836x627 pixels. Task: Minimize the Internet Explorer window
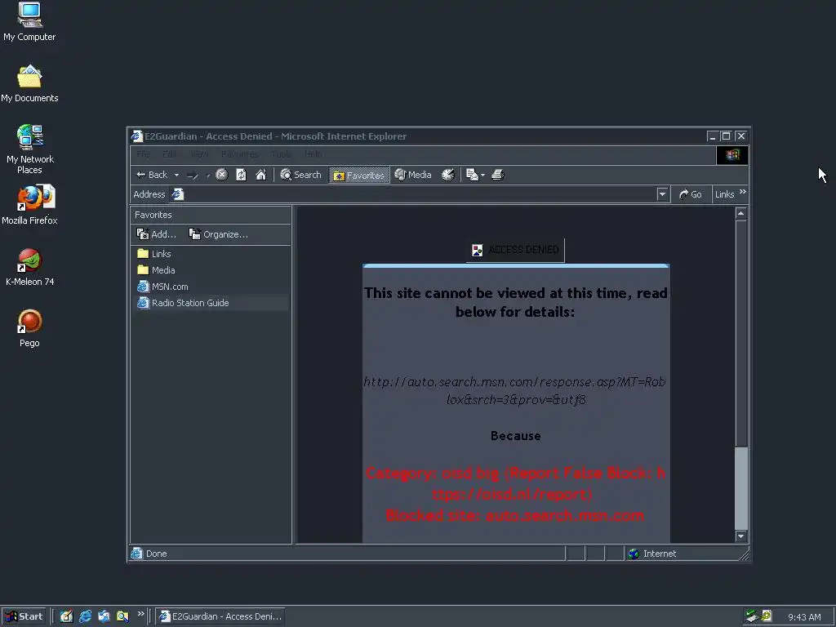point(712,136)
